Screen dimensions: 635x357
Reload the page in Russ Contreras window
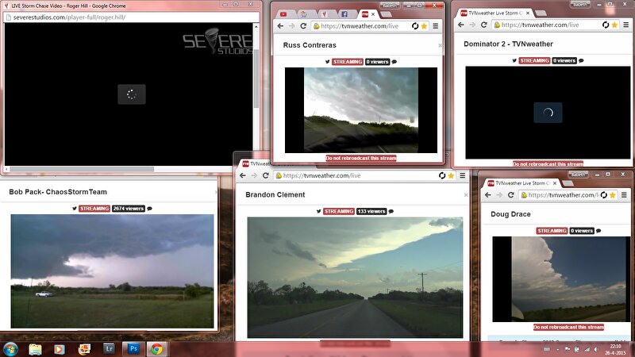point(303,26)
